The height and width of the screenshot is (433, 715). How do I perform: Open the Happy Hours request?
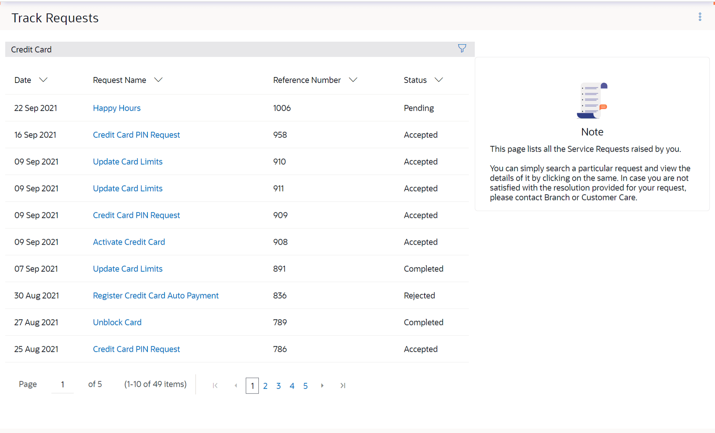tap(117, 108)
